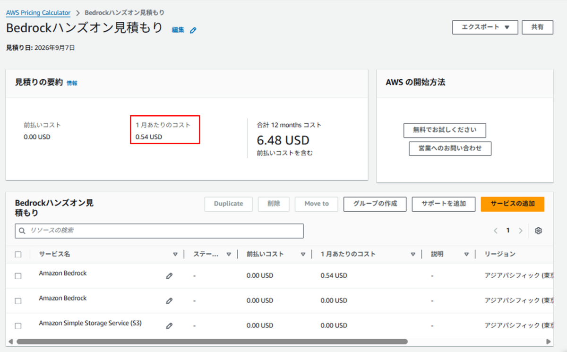
Task: Click the 見積り日 date text
Action: coord(41,48)
